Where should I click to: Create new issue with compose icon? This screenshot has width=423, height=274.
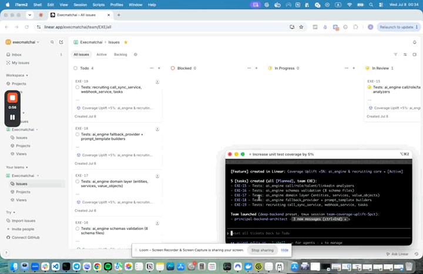[61, 42]
